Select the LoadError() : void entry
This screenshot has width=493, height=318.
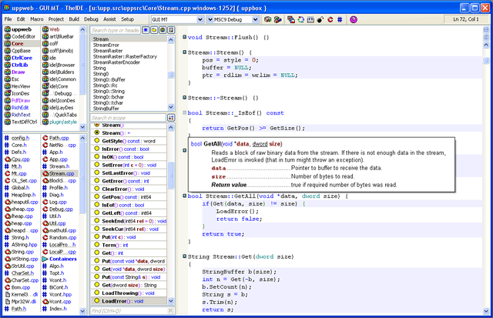pos(129,301)
